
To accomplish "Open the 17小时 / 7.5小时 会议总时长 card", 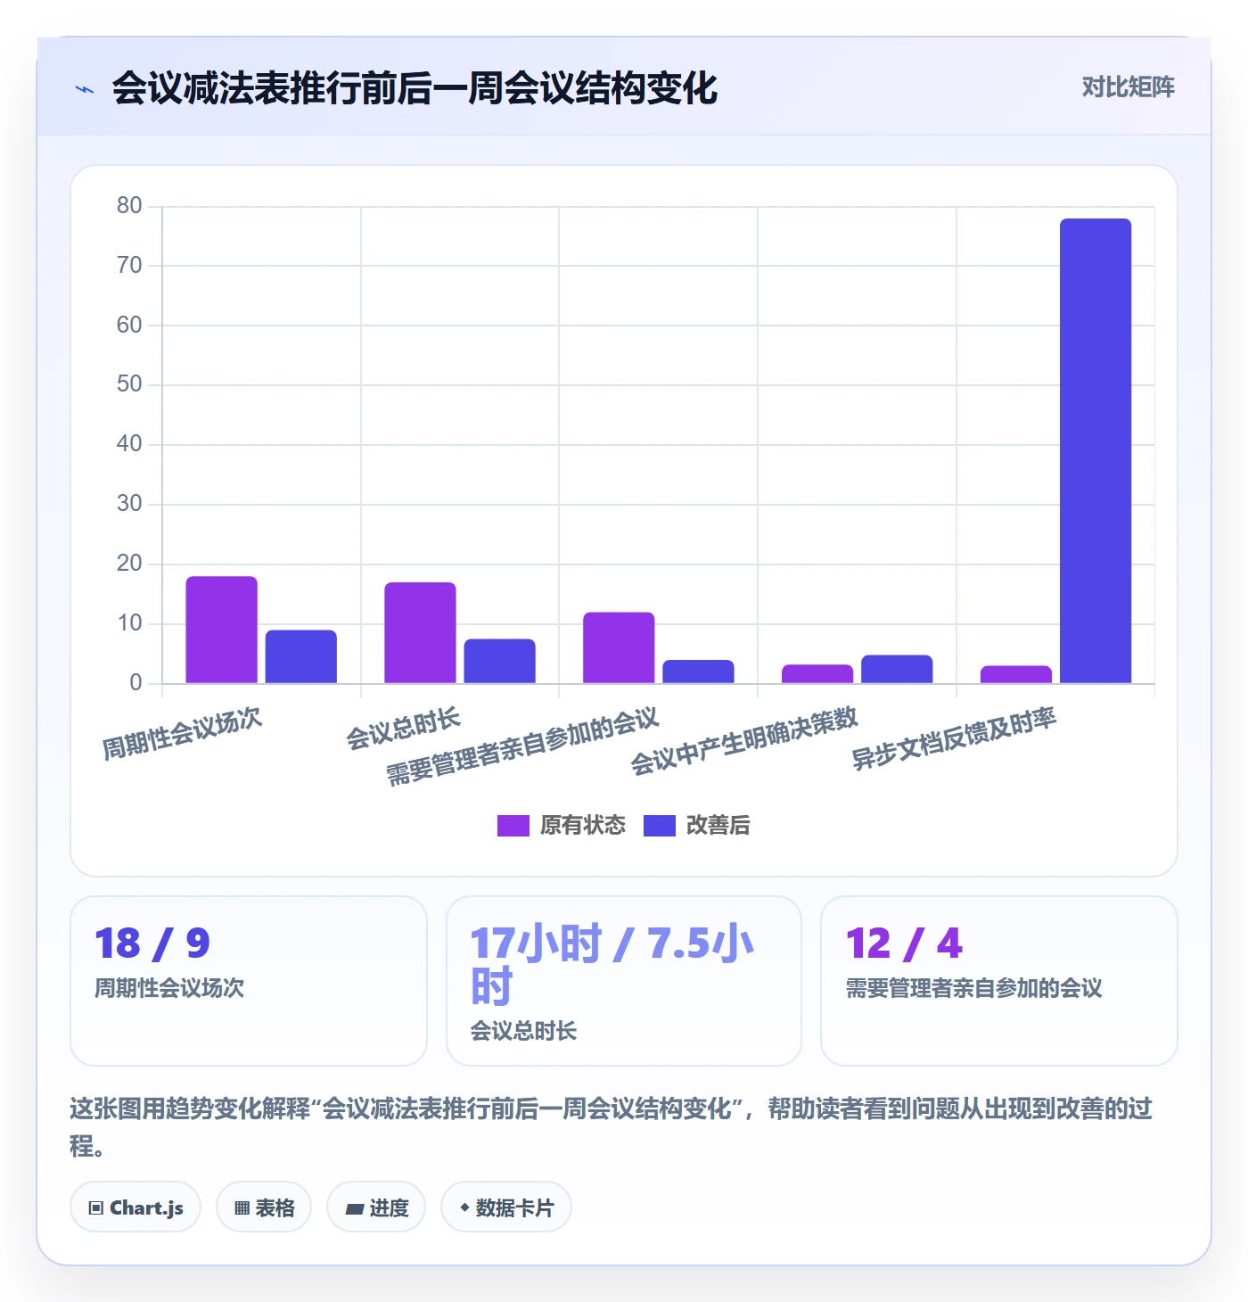I will tap(624, 981).
